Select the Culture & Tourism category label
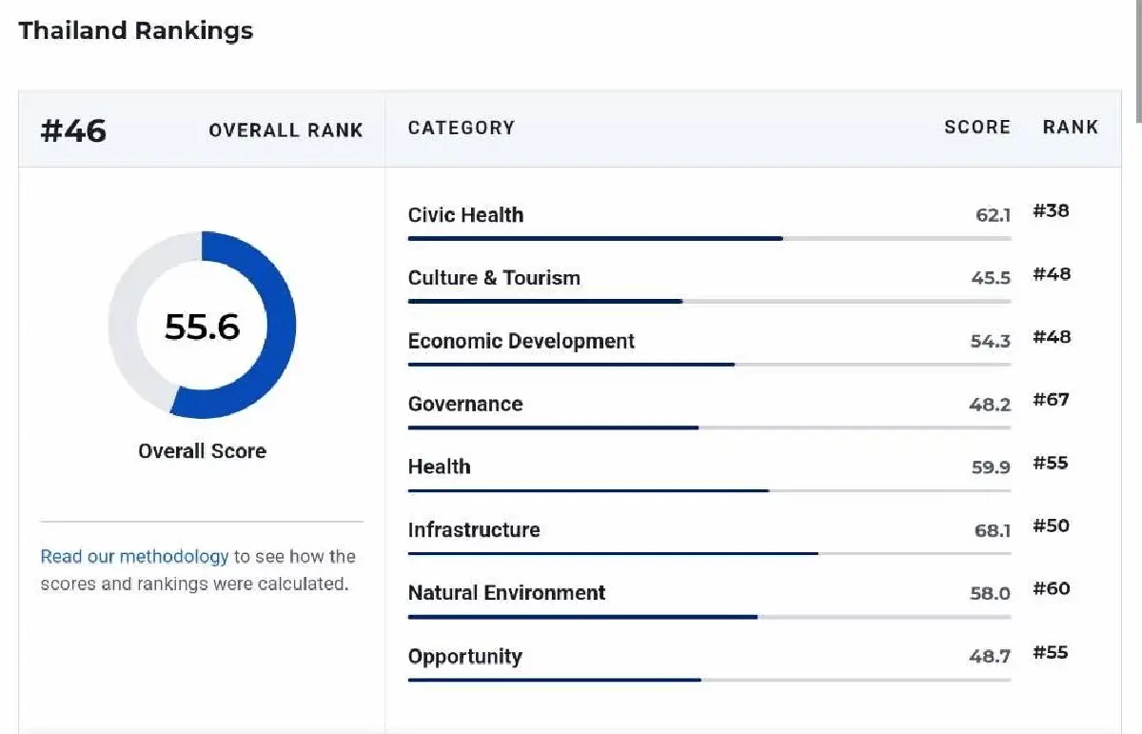Image resolution: width=1142 pixels, height=734 pixels. click(494, 278)
